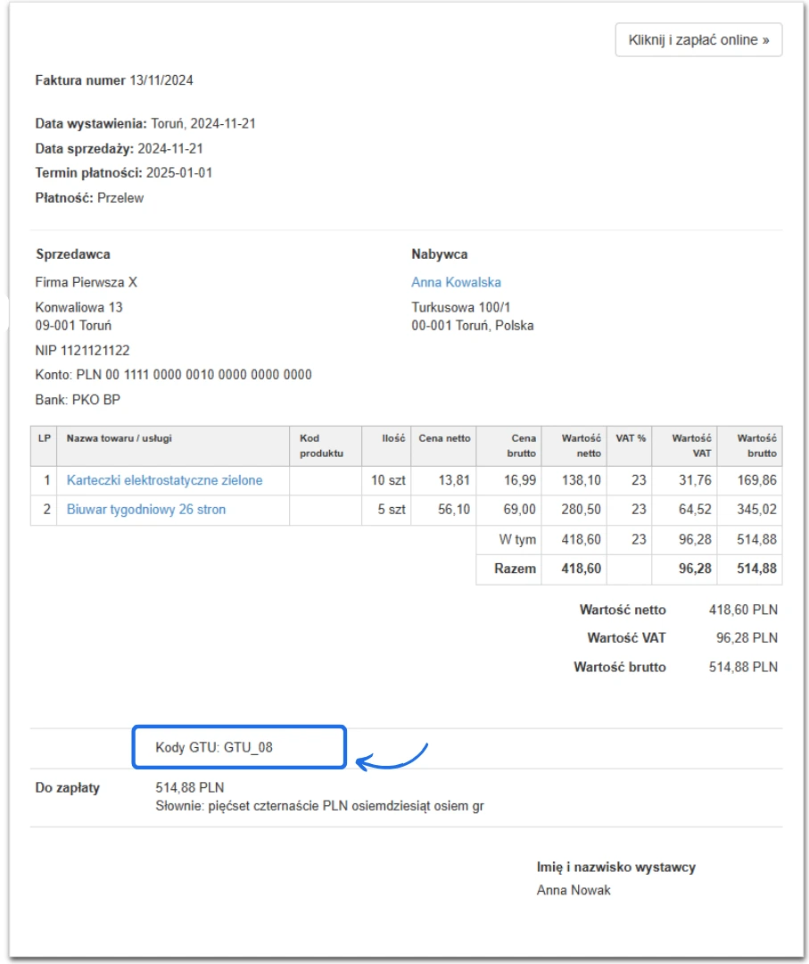Click the Konto bank account number line

[x=173, y=375]
